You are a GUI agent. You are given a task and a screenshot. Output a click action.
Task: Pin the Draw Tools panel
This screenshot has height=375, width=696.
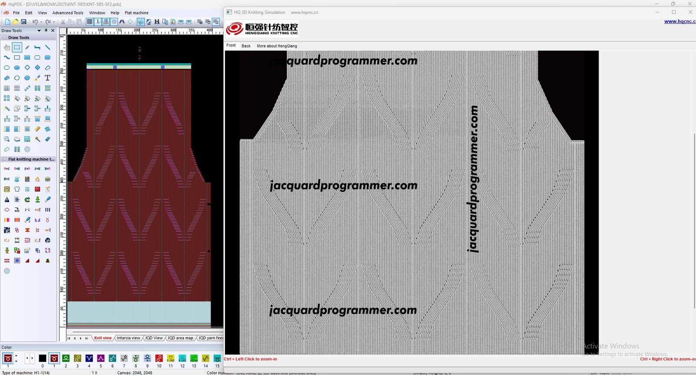pos(46,30)
